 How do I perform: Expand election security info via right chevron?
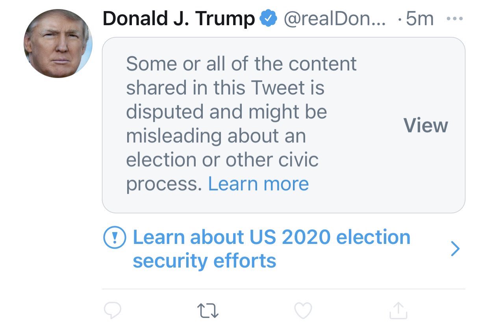pos(455,249)
